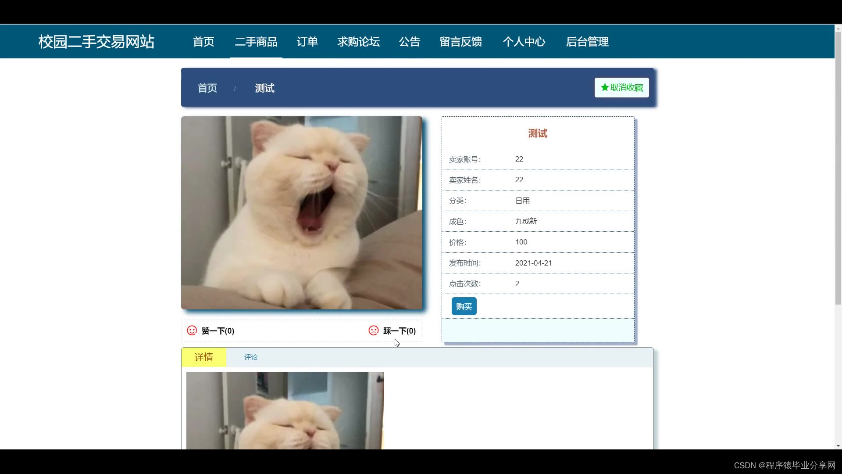Screen dimensions: 842x474
Task: Visit the 求购论坛 forum page
Action: (358, 42)
